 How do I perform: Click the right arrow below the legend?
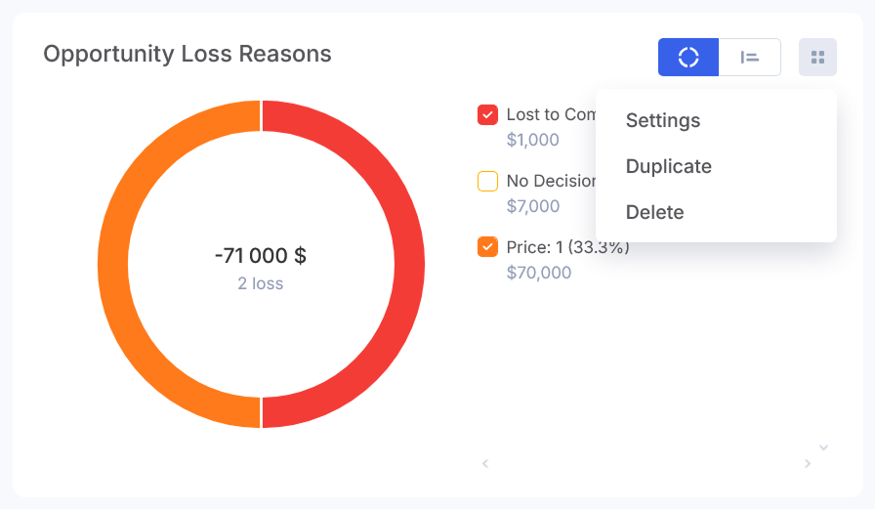tap(808, 463)
